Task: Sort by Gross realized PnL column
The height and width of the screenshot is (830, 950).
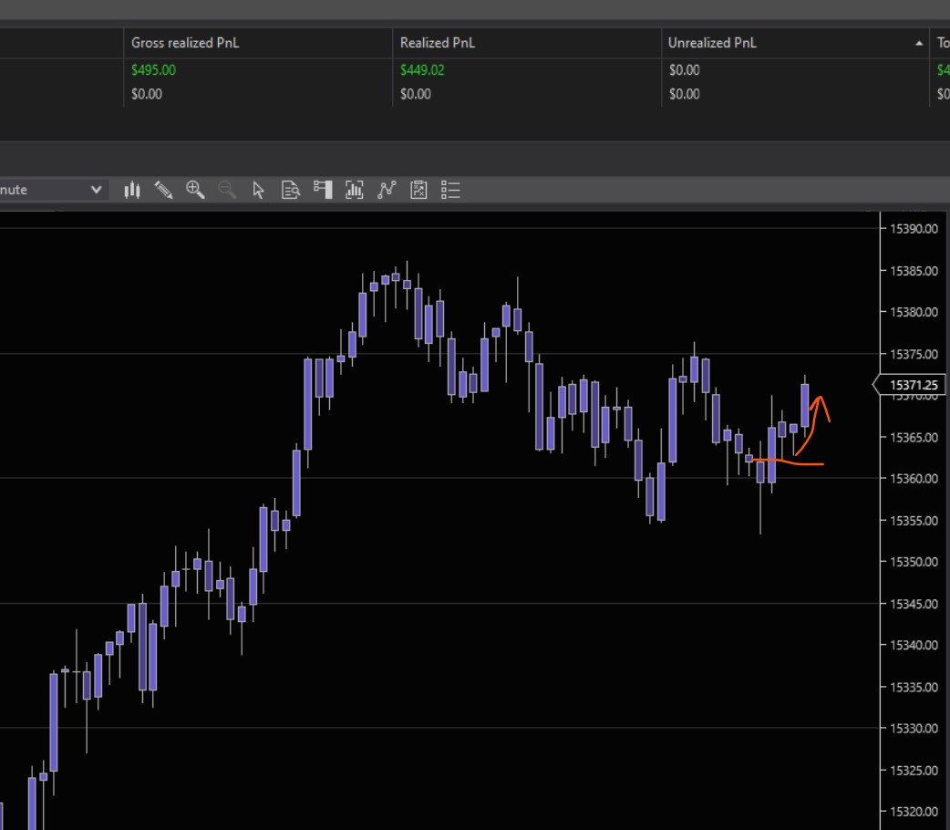Action: (x=185, y=43)
